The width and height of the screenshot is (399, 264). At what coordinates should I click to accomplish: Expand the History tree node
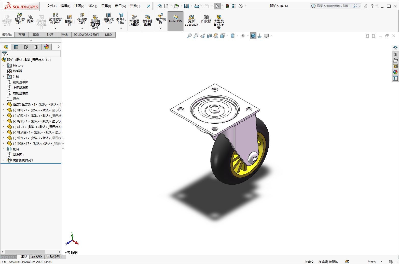click(x=3, y=65)
